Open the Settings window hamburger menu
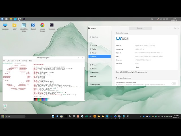 pos(169,28)
